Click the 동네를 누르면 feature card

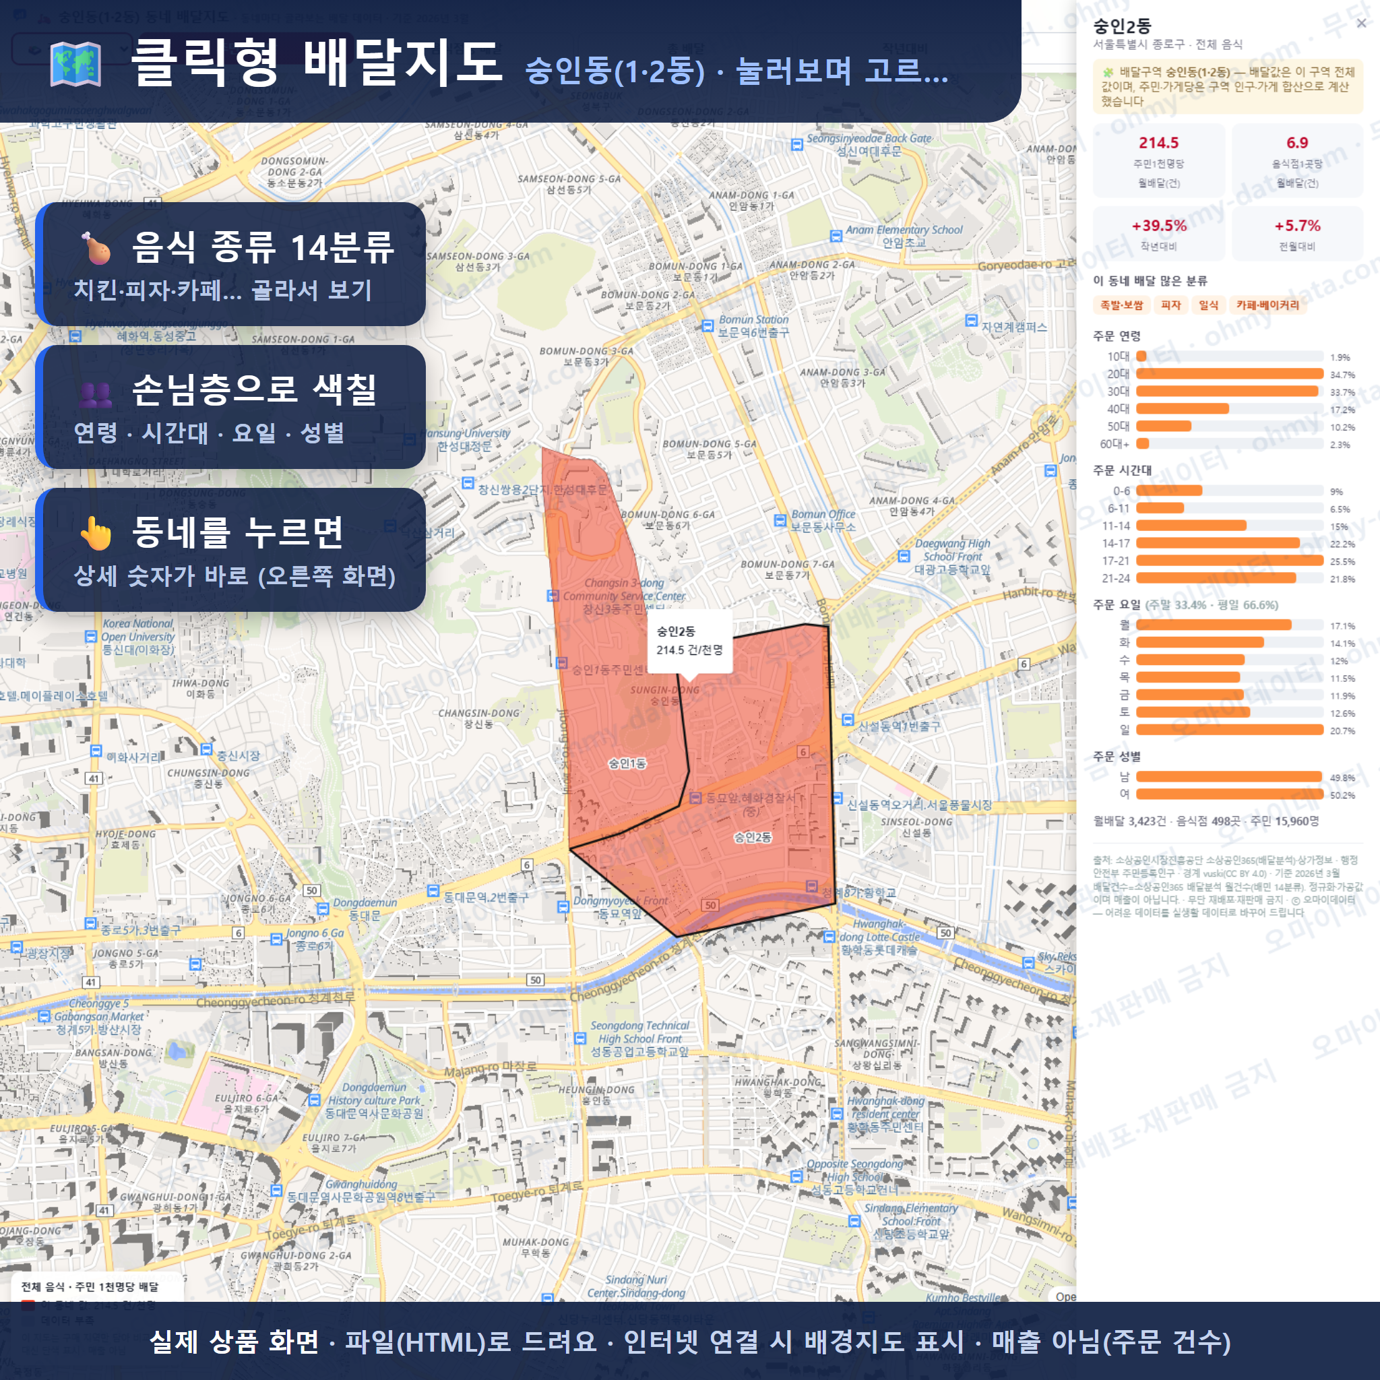coord(231,550)
